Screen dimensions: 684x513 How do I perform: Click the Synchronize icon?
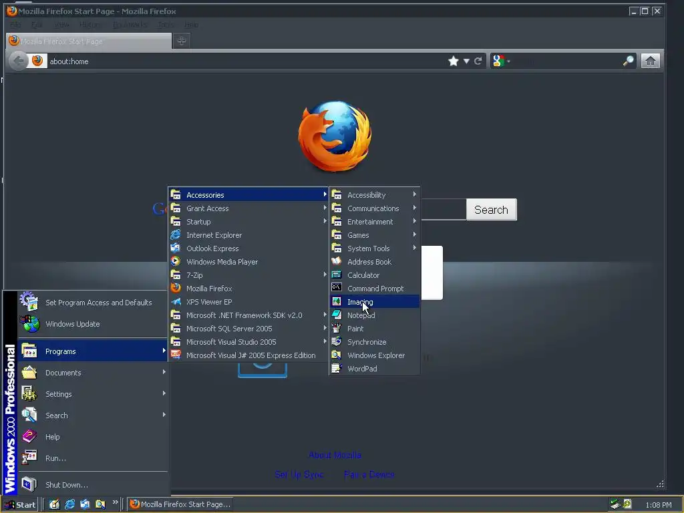337,341
